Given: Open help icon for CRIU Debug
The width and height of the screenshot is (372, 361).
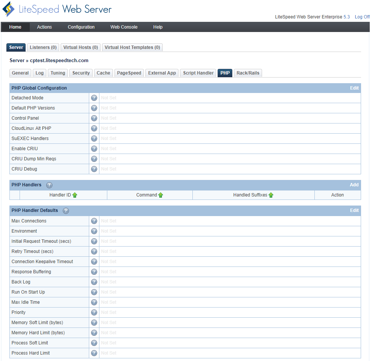Looking at the screenshot, I should coord(94,169).
